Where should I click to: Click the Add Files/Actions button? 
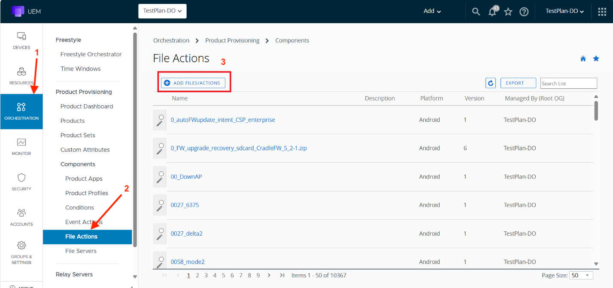pyautogui.click(x=193, y=83)
